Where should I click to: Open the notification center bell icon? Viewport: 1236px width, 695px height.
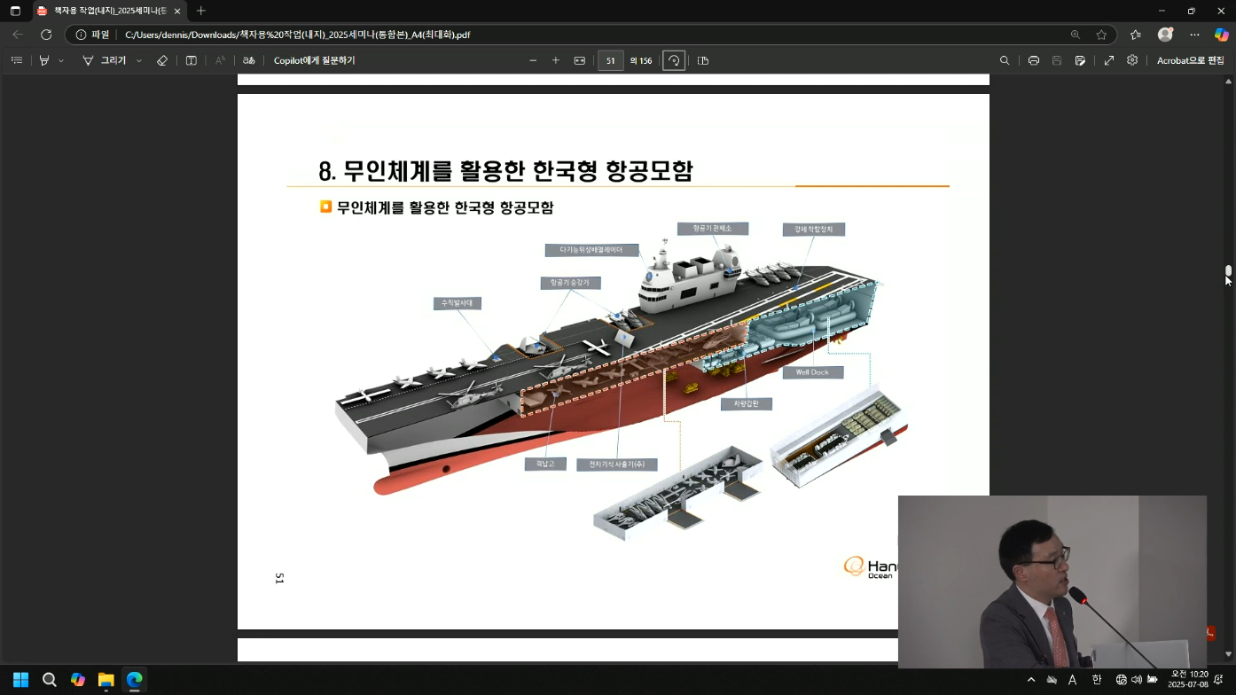click(x=1219, y=680)
